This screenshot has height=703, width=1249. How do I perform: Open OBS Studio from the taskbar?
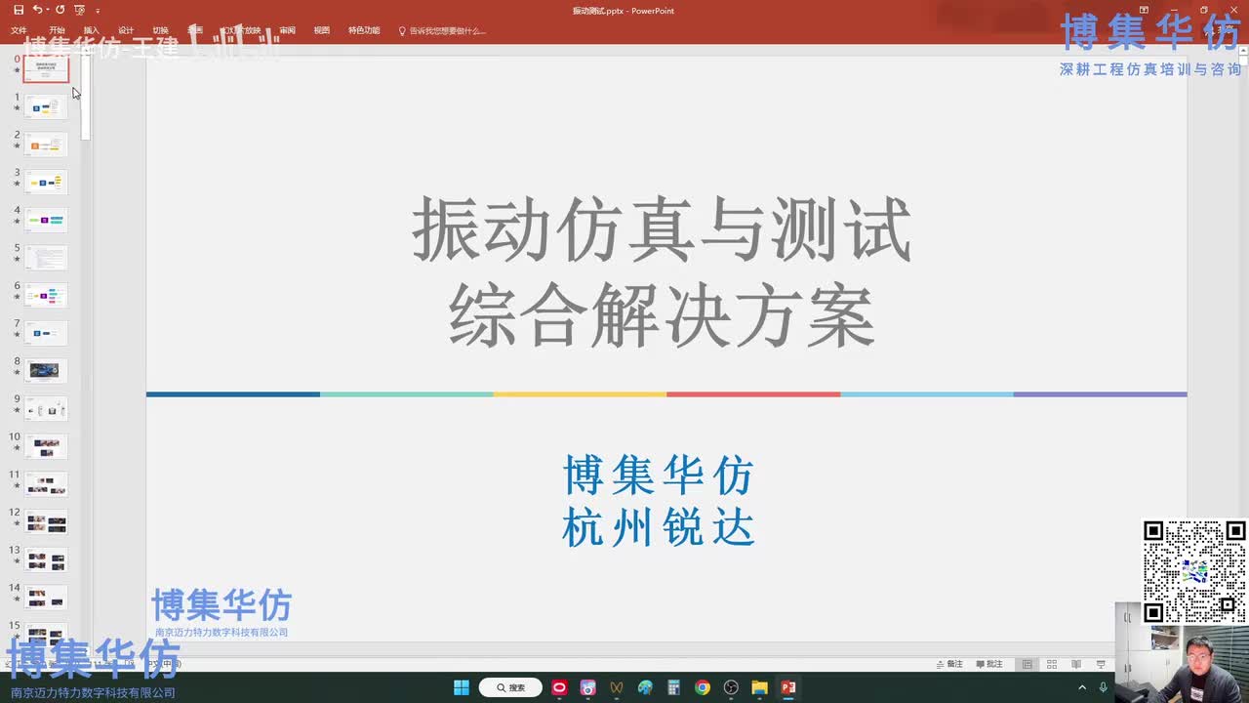pyautogui.click(x=731, y=687)
